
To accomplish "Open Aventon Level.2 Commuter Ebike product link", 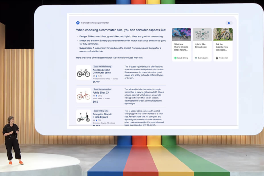I will tap(102, 71).
